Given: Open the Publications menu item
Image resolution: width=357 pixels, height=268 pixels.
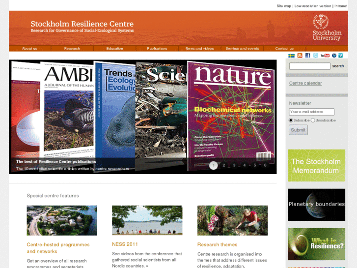Looking at the screenshot, I should pos(157,49).
